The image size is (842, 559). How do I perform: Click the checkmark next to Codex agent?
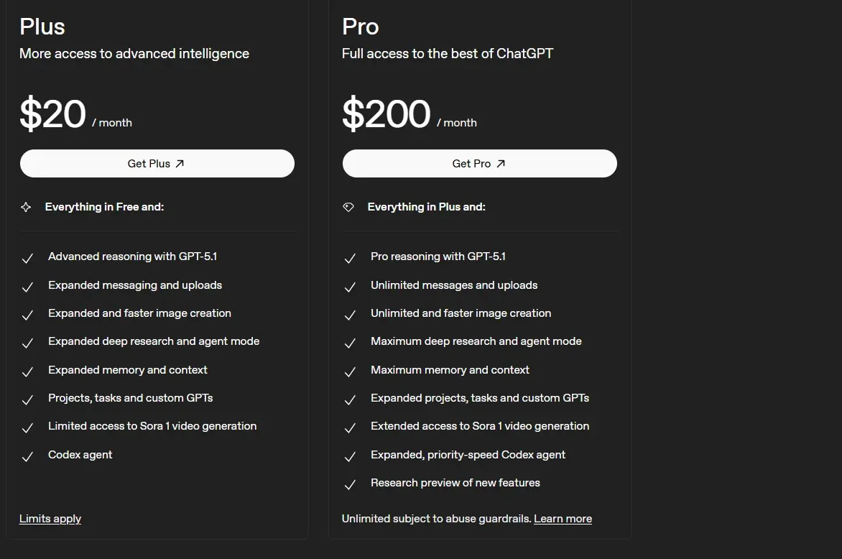click(x=27, y=457)
